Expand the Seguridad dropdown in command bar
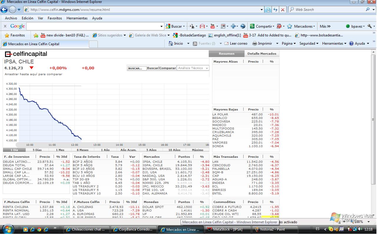377x235 pixels. tap(309, 43)
